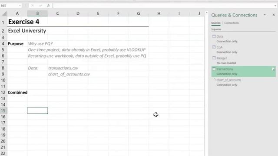Select column B header
The image size is (278, 156).
[x=37, y=13]
